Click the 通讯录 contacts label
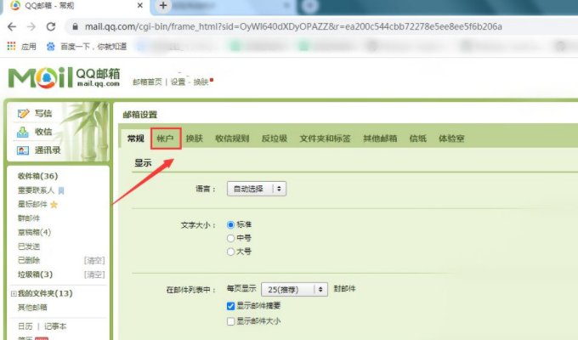This screenshot has height=340, width=578. tap(48, 150)
